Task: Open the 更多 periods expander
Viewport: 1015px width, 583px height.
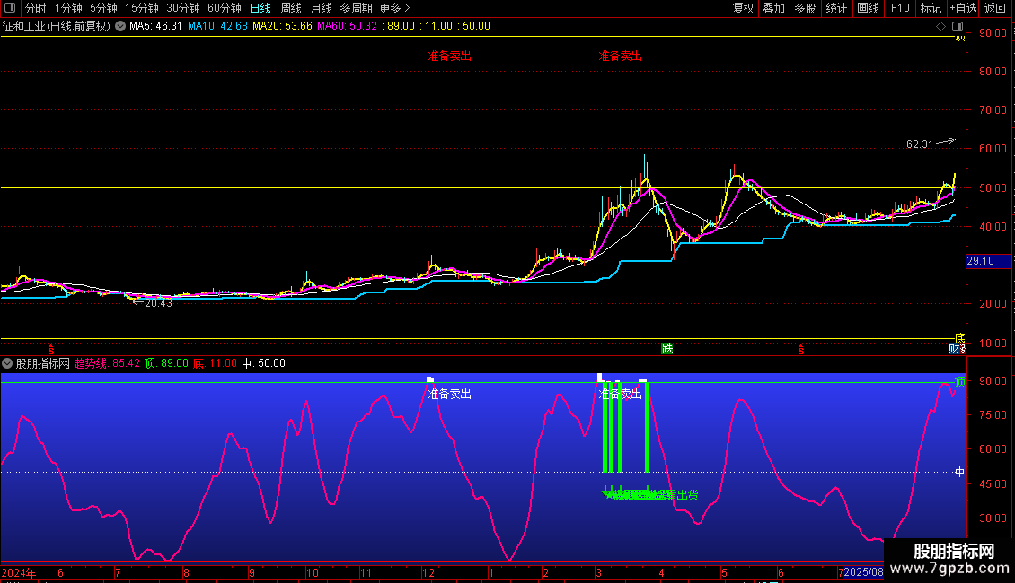Action: click(x=394, y=8)
